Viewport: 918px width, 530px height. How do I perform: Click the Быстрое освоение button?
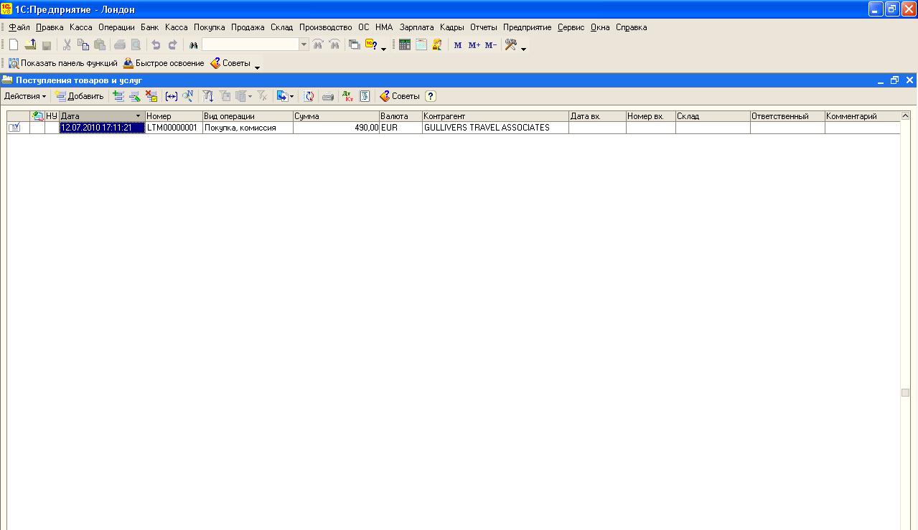164,63
